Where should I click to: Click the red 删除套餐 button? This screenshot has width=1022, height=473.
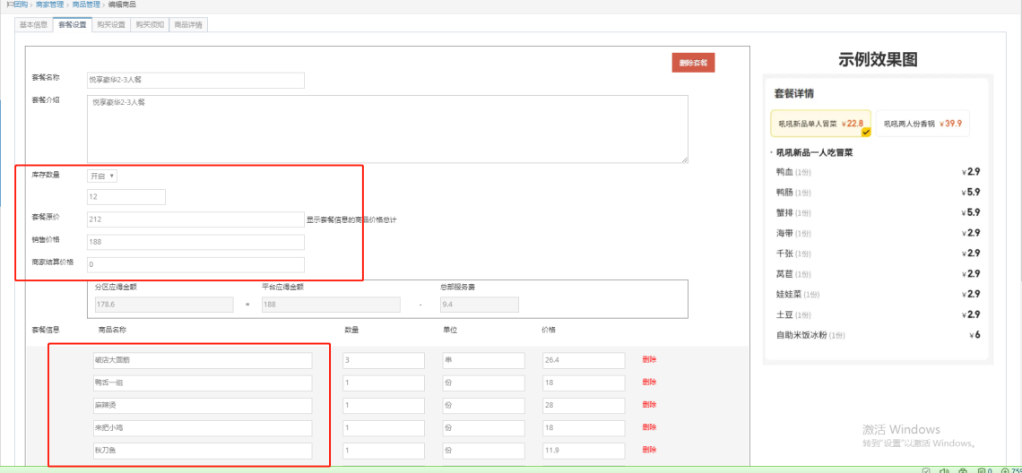[693, 63]
